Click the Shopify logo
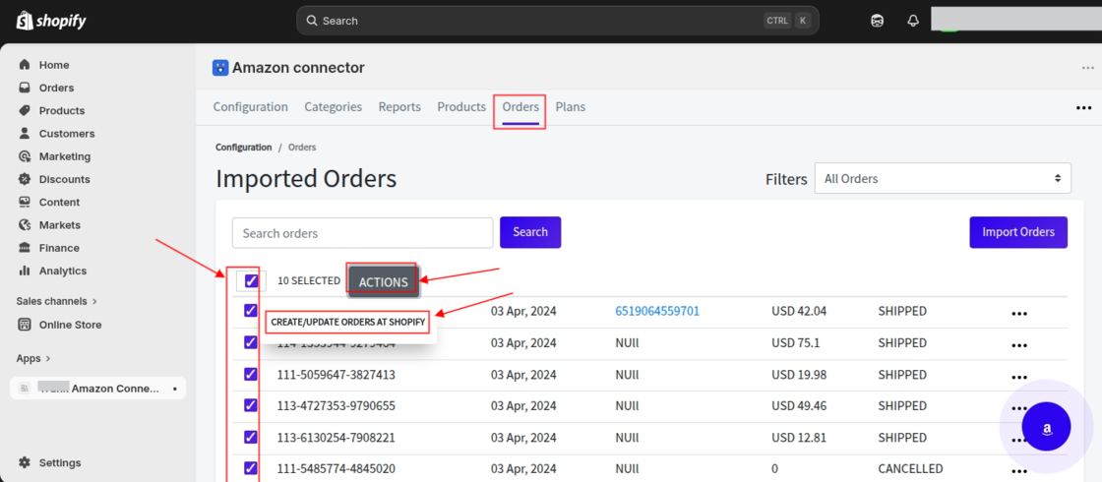The width and height of the screenshot is (1102, 482). tap(50, 21)
